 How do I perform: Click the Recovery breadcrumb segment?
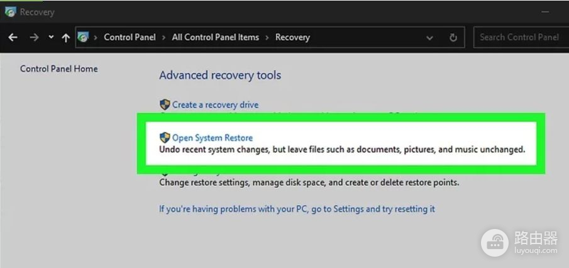[x=292, y=37]
